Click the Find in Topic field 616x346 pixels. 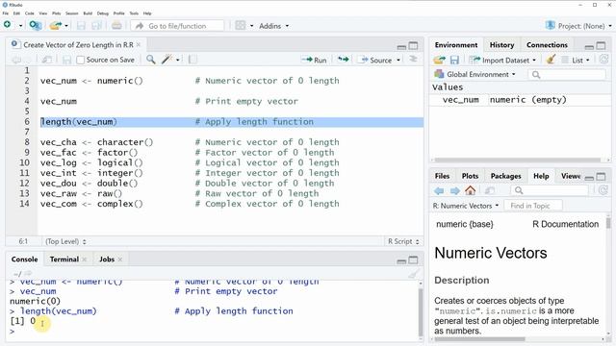pos(533,206)
